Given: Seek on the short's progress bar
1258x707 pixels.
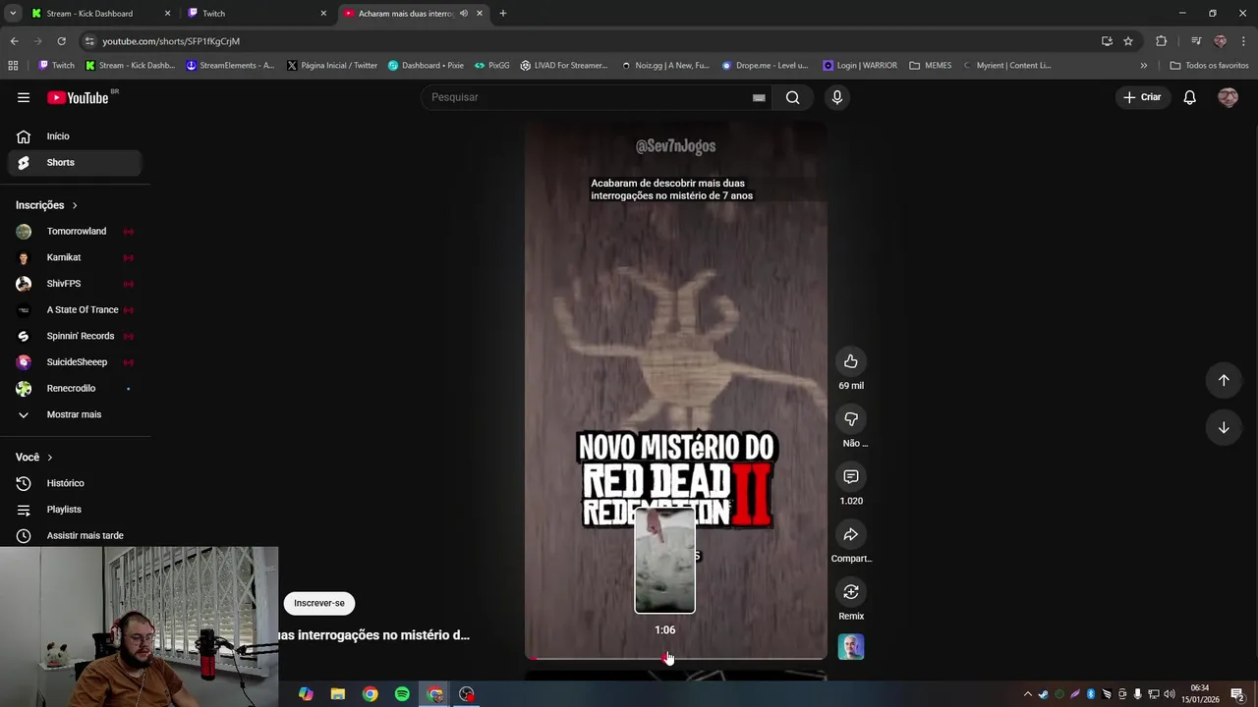Looking at the screenshot, I should [x=676, y=658].
